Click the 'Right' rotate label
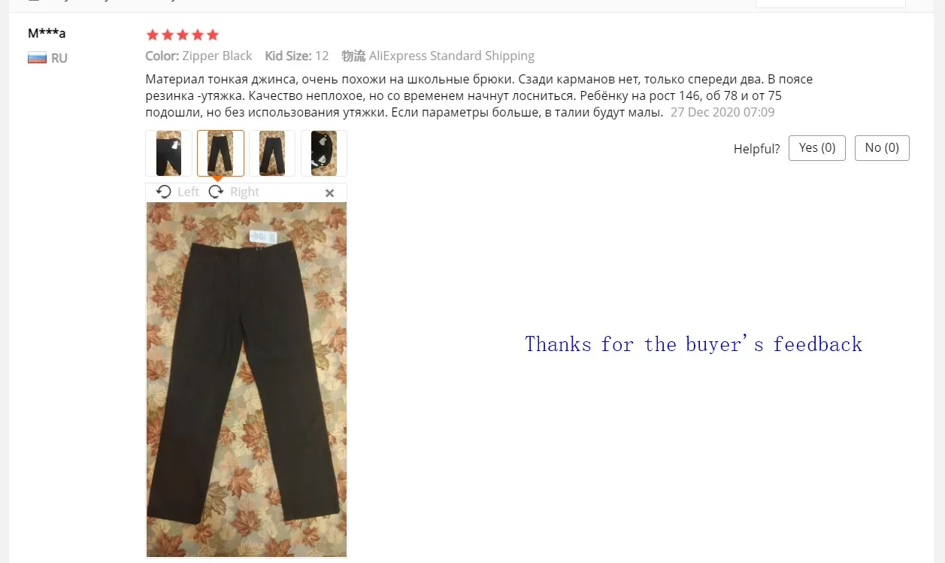This screenshot has width=945, height=563. tap(244, 192)
